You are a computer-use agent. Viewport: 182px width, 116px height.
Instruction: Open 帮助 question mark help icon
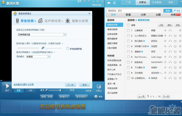[x=96, y=96]
